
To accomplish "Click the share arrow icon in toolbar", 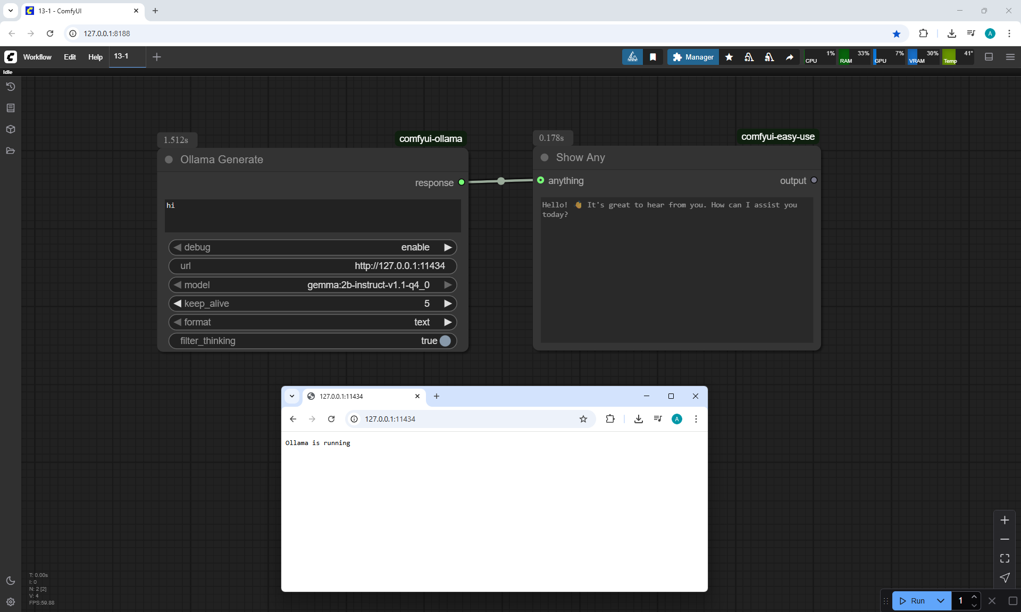I will pos(790,57).
